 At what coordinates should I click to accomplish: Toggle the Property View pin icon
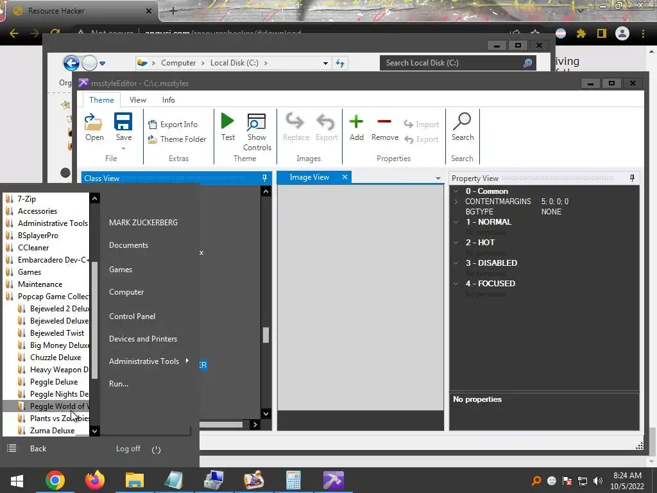pos(632,178)
